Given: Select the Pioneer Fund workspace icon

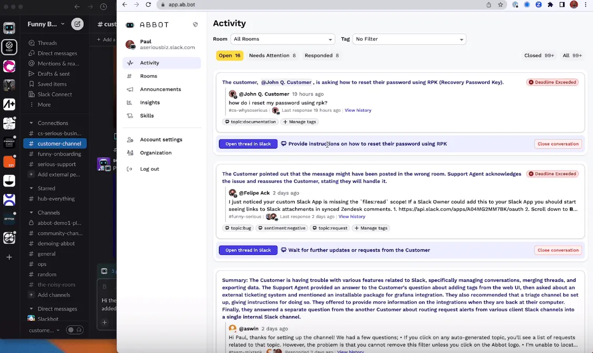Looking at the screenshot, I should tap(9, 142).
